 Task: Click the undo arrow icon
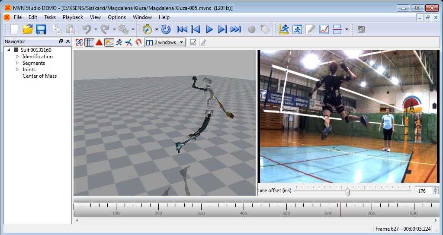[x=87, y=29]
